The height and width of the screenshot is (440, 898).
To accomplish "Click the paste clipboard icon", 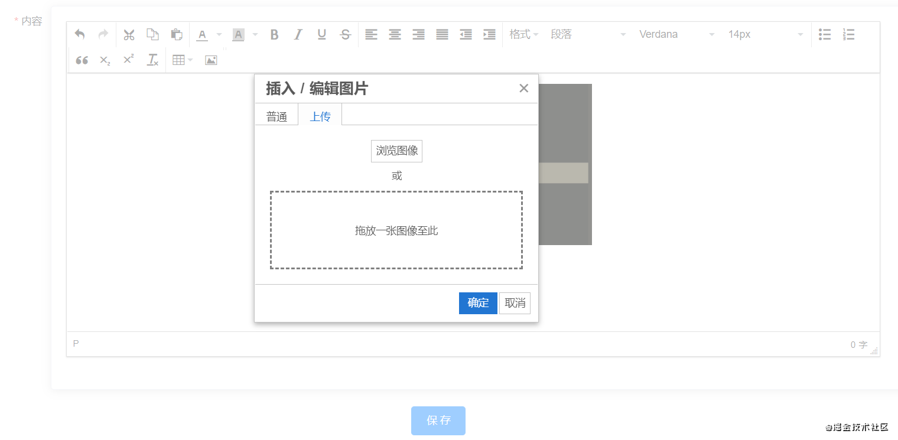I will click(x=176, y=34).
